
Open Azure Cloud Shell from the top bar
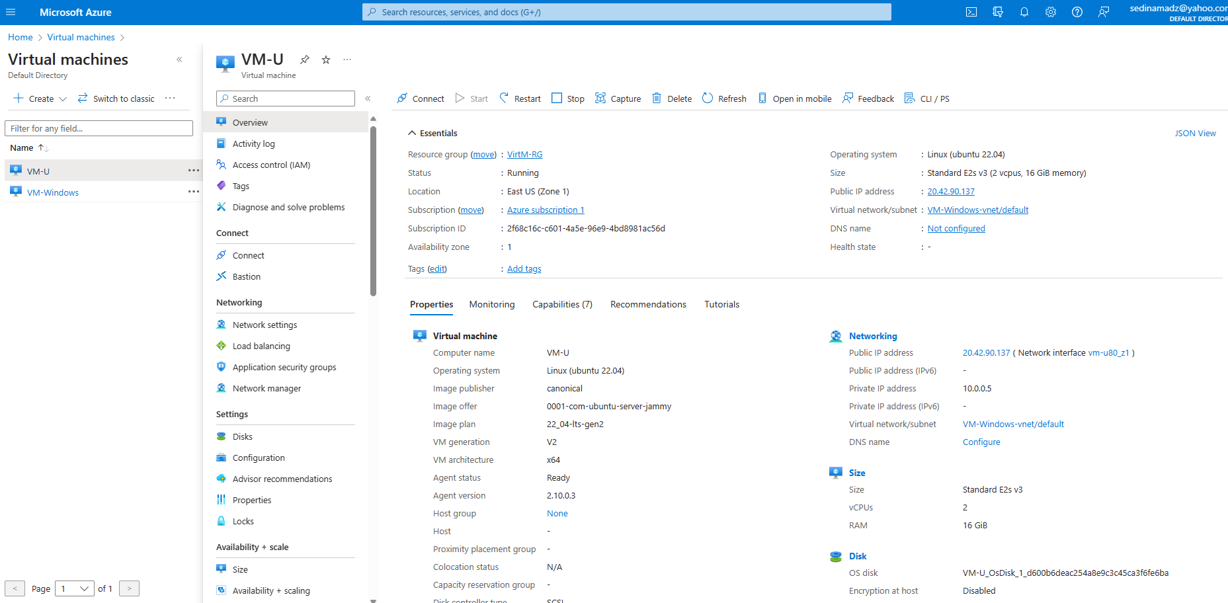tap(971, 11)
